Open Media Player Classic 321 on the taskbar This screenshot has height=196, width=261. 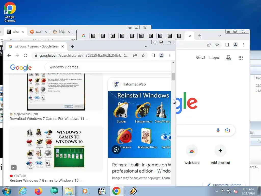click(x=101, y=191)
